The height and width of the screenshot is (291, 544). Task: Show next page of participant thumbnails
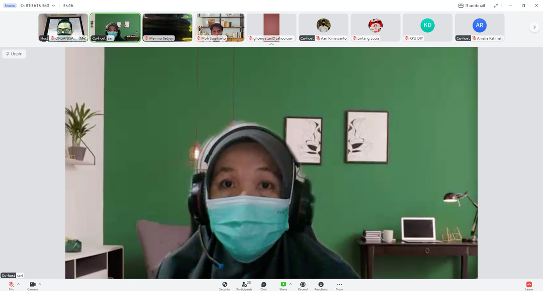(535, 27)
